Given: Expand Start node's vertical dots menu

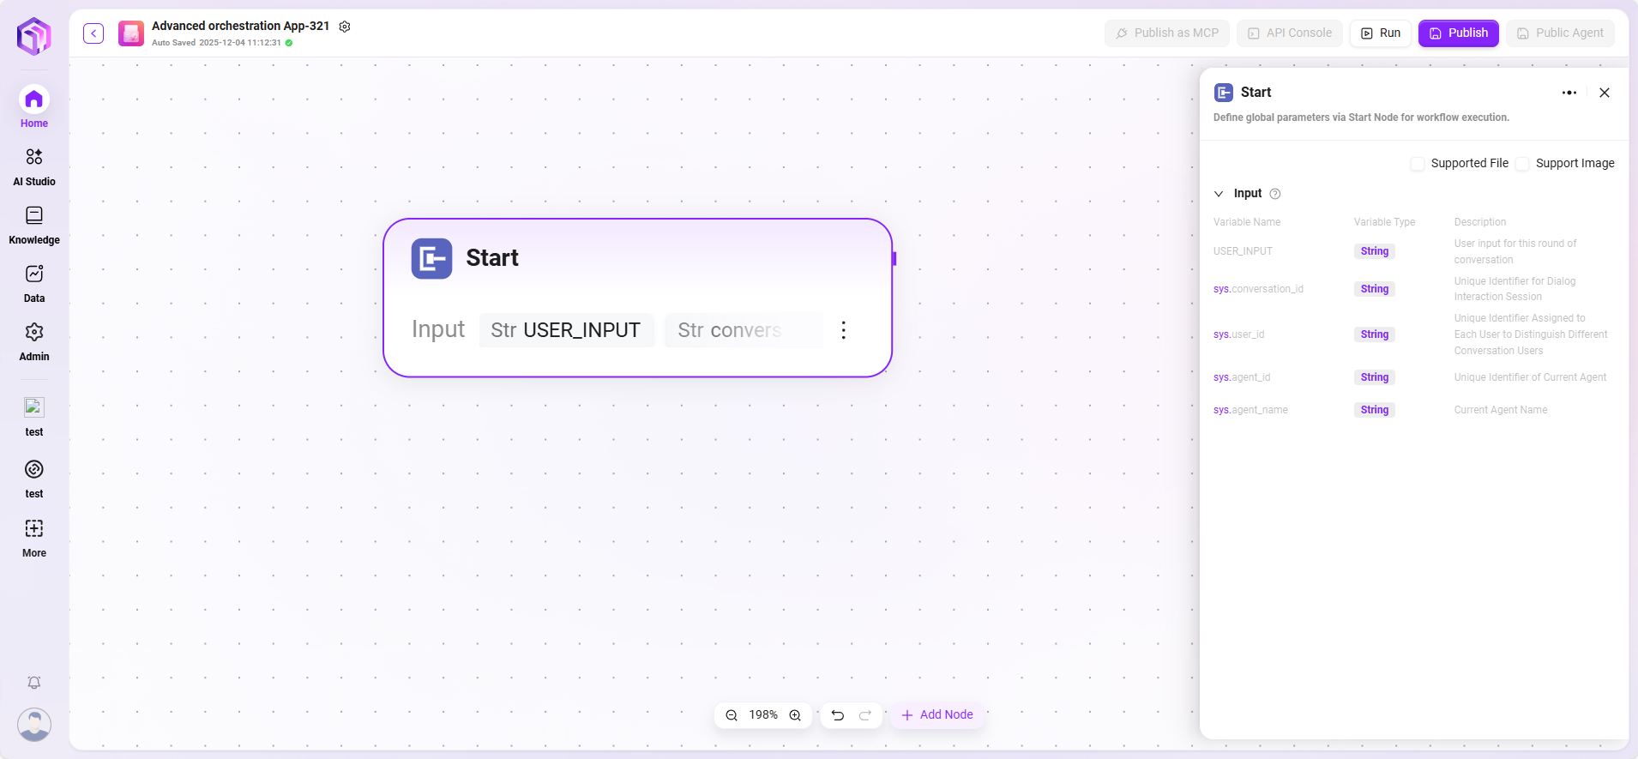Looking at the screenshot, I should pos(844,330).
